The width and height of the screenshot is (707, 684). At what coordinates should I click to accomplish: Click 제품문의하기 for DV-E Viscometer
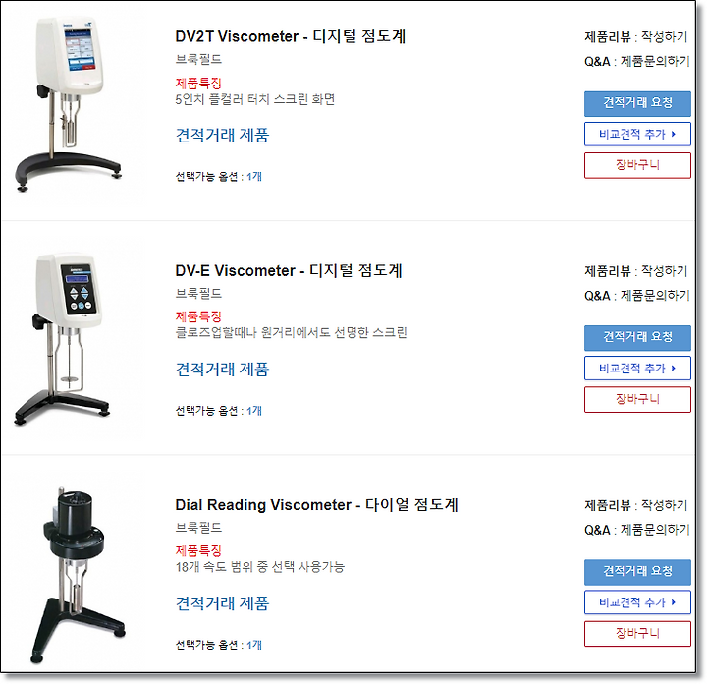click(x=656, y=296)
